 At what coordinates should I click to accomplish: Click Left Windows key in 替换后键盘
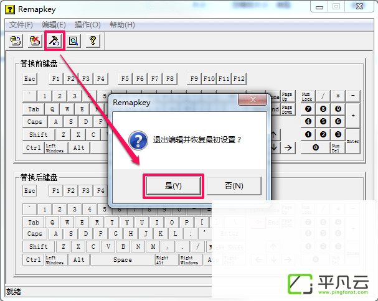[x=57, y=260]
